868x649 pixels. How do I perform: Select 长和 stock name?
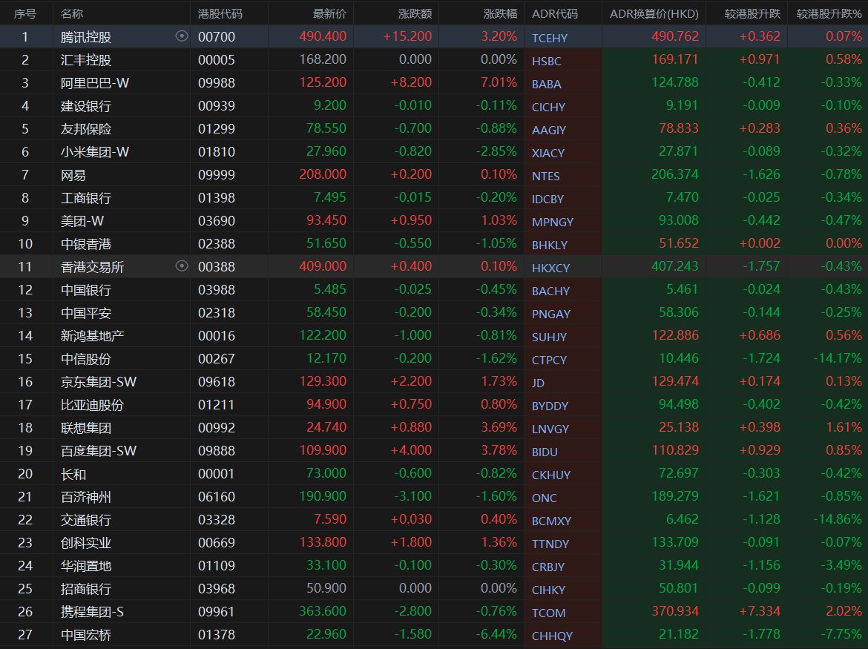[73, 474]
